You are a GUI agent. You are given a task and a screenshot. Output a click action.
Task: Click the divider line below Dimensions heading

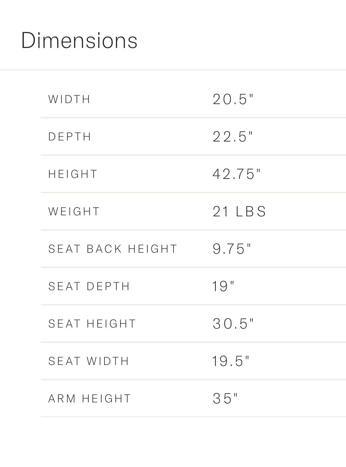(x=173, y=70)
